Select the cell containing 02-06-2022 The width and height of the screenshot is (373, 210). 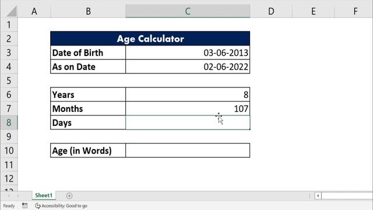188,66
